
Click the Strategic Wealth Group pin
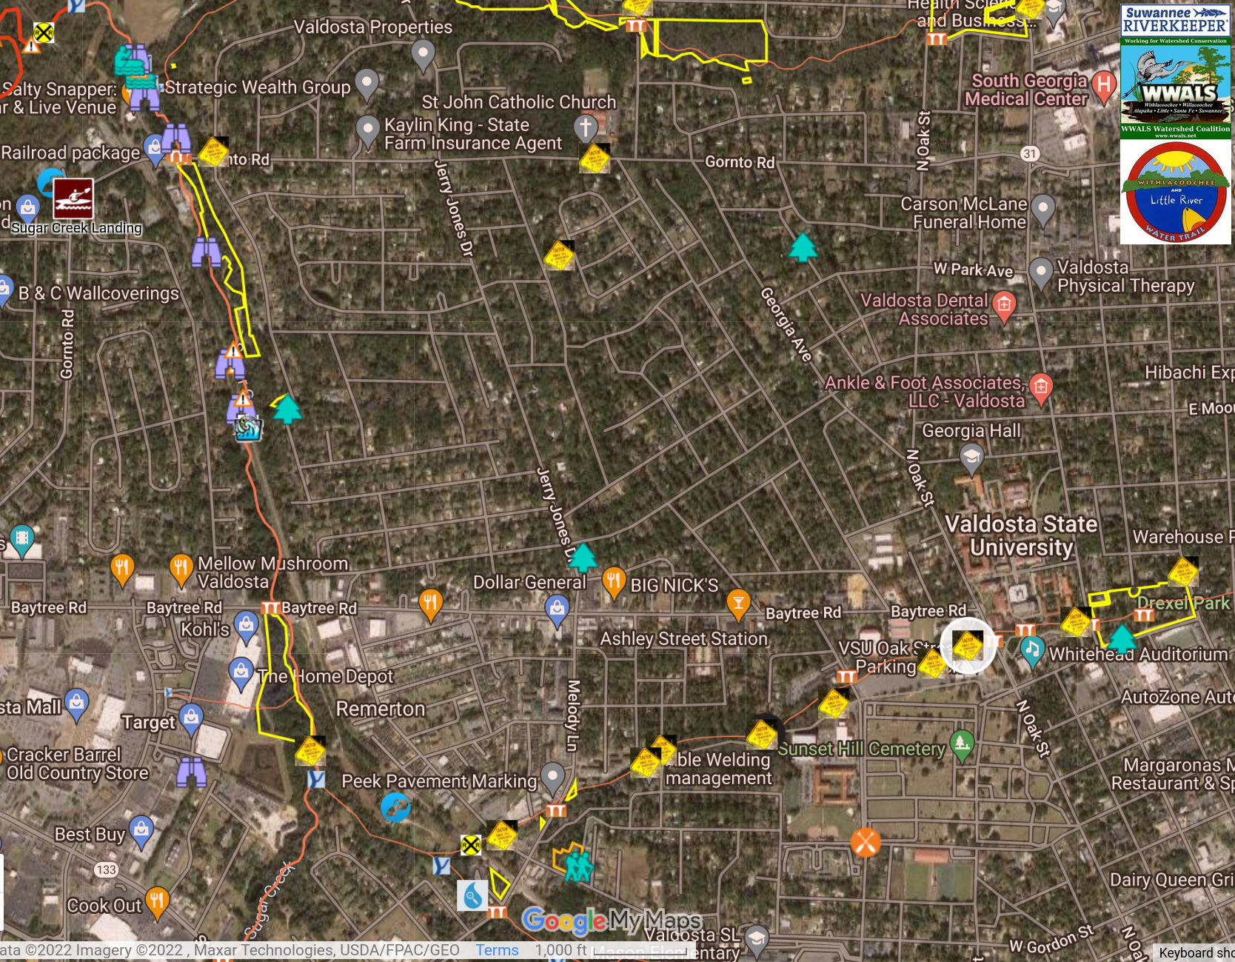click(367, 84)
